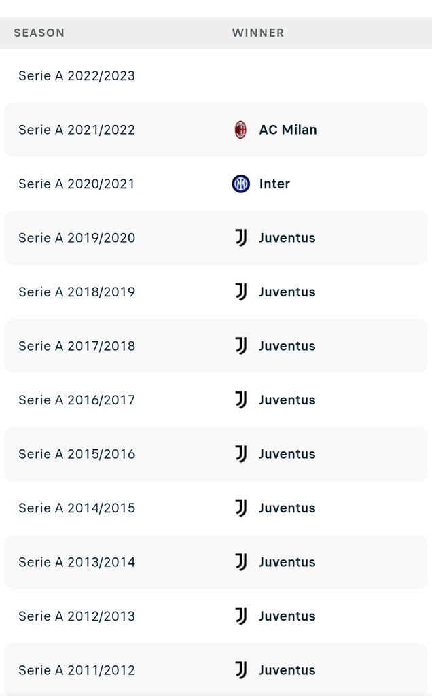Open Serie A 2022/2023 season
This screenshot has height=696, width=432.
click(77, 75)
